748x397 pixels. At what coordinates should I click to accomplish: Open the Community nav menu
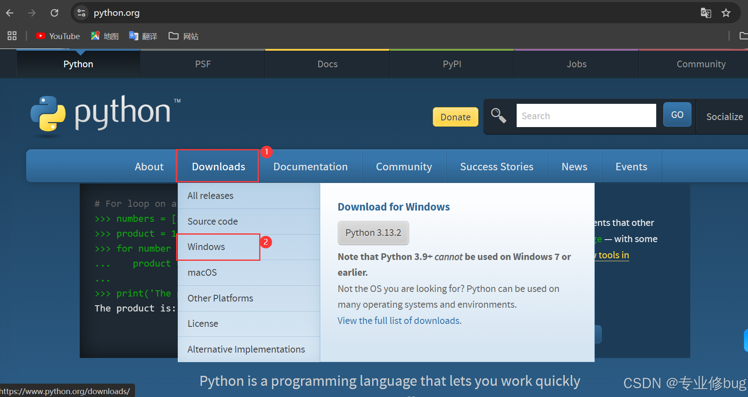[404, 167]
